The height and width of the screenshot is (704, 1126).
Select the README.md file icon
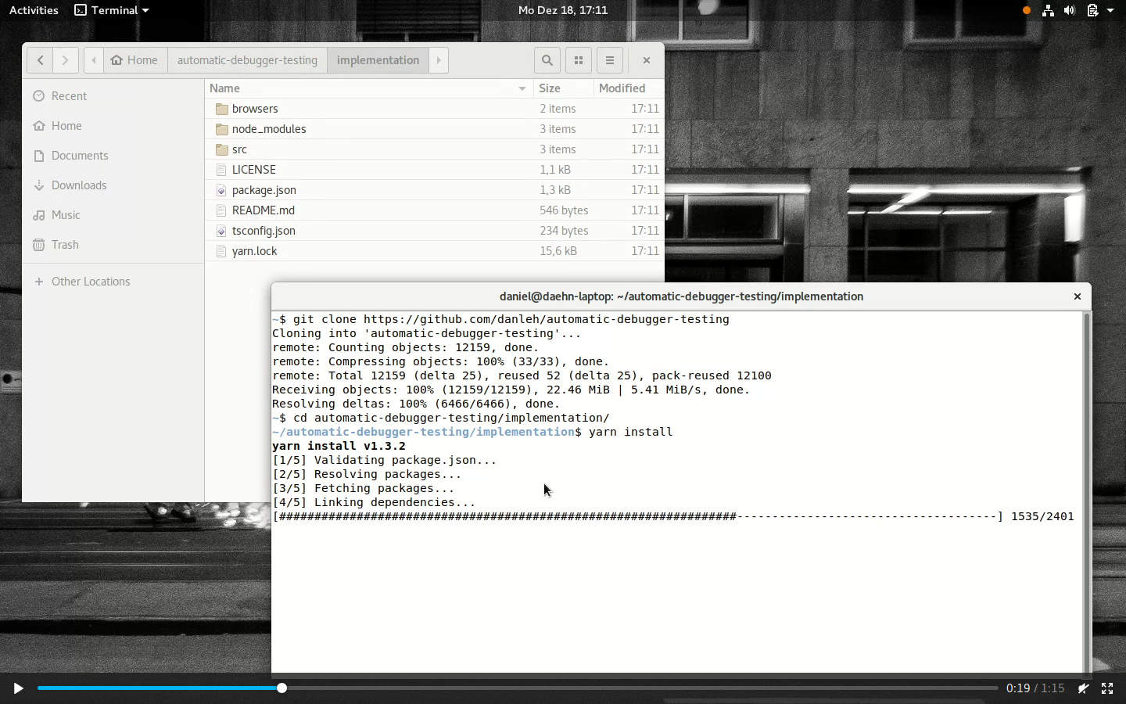click(x=221, y=210)
